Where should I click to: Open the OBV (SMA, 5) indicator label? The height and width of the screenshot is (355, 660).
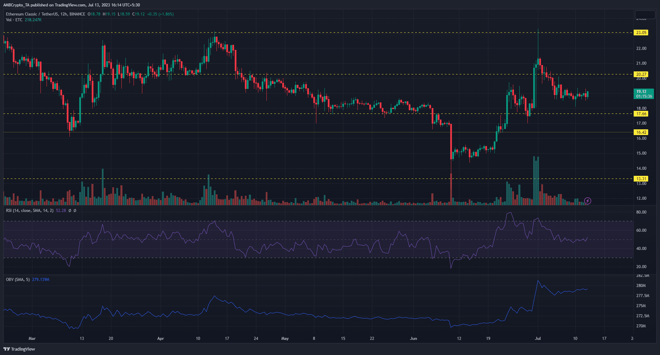click(x=18, y=280)
